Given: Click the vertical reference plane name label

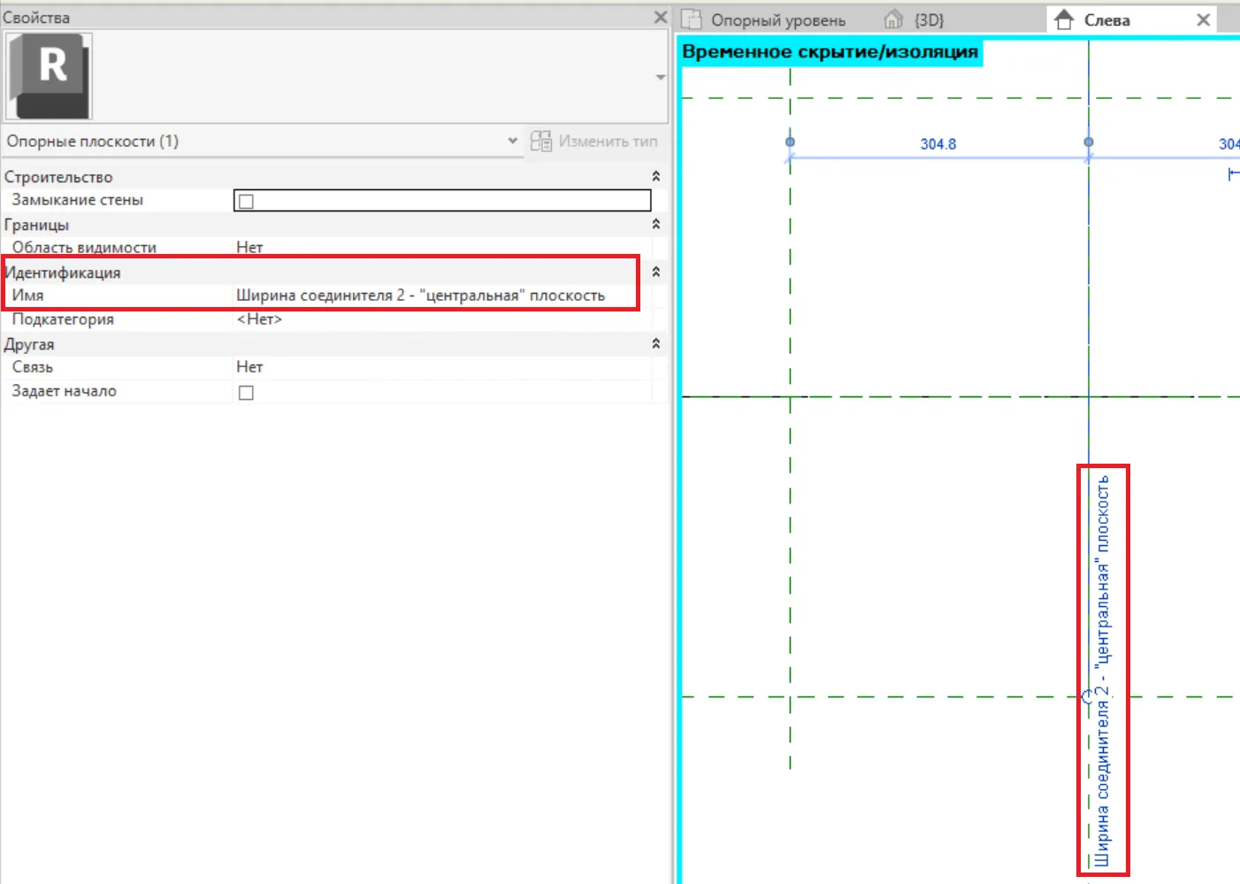Looking at the screenshot, I should 1102,670.
